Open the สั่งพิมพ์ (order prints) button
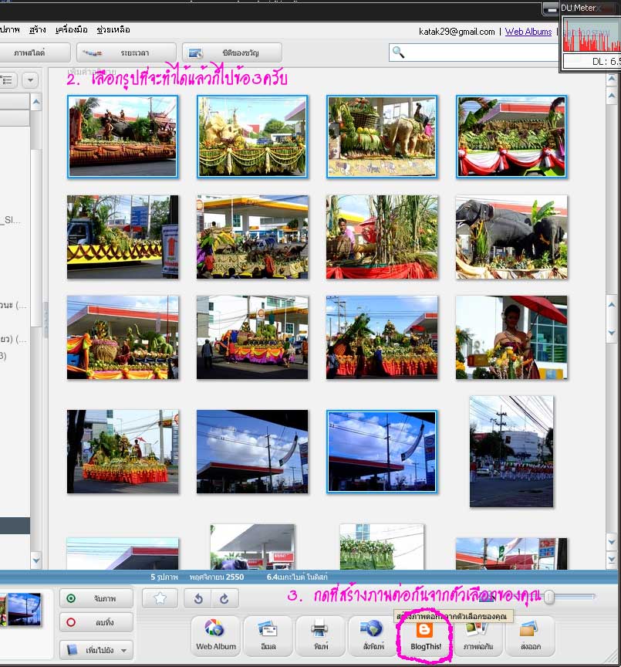This screenshot has height=667, width=621. (x=373, y=635)
